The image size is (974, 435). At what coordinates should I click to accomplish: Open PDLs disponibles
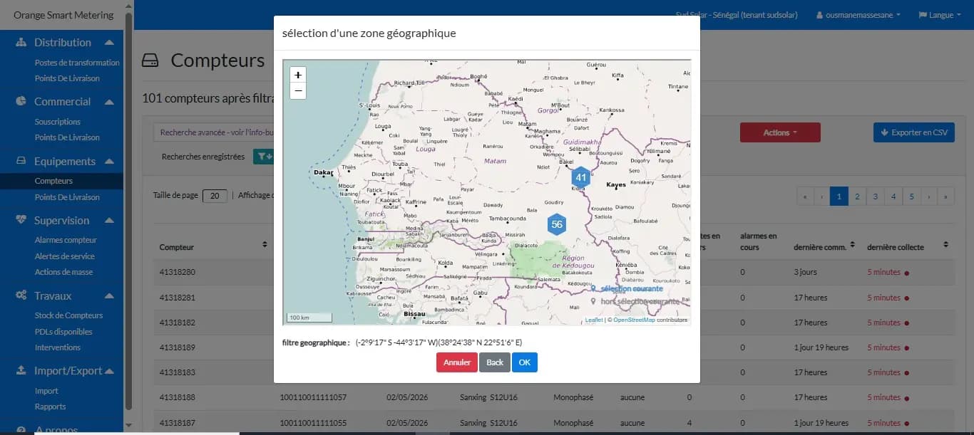coord(63,332)
